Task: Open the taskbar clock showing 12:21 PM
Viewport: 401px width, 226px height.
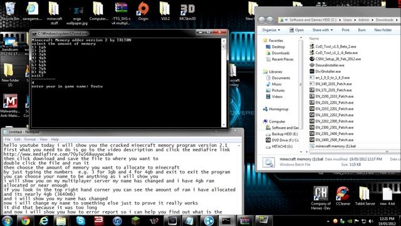Action: click(x=387, y=221)
